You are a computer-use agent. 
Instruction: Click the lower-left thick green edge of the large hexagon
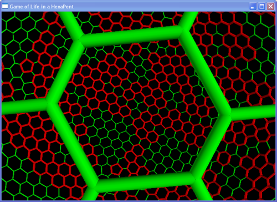[73, 143]
